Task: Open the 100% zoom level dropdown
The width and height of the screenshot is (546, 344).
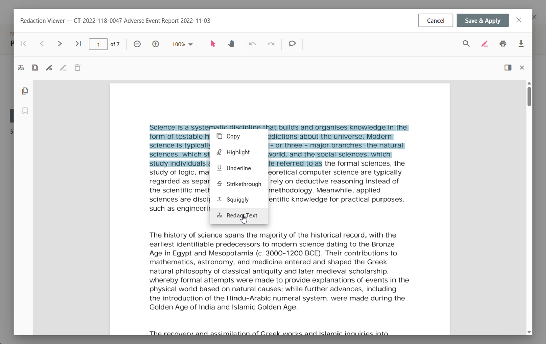Action: (182, 44)
